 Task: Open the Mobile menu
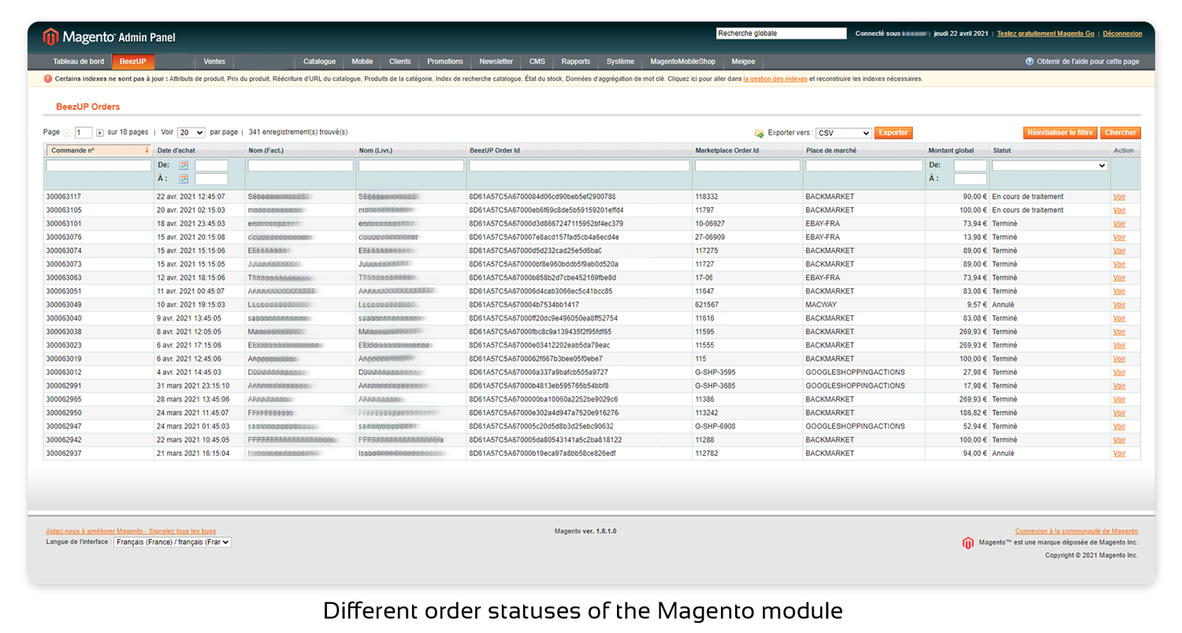(x=362, y=61)
